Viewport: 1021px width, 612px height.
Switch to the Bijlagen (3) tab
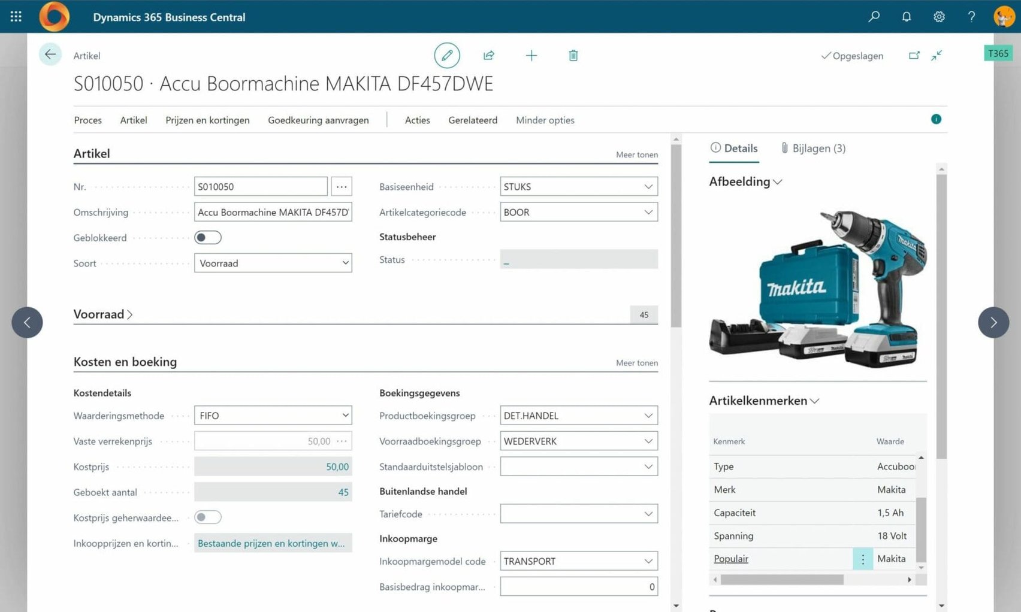click(813, 148)
